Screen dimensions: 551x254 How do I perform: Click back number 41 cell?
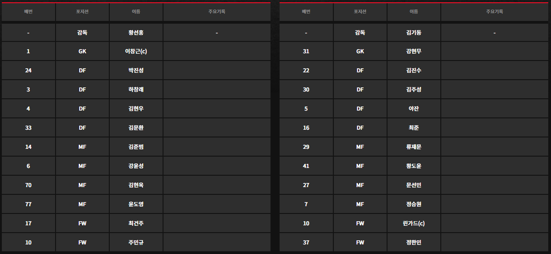pos(306,166)
